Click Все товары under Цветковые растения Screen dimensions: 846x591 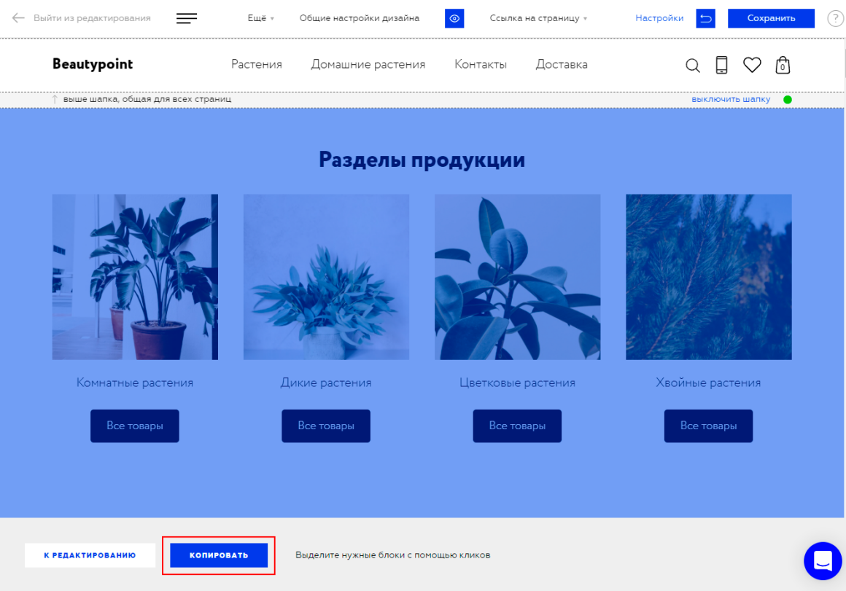517,426
